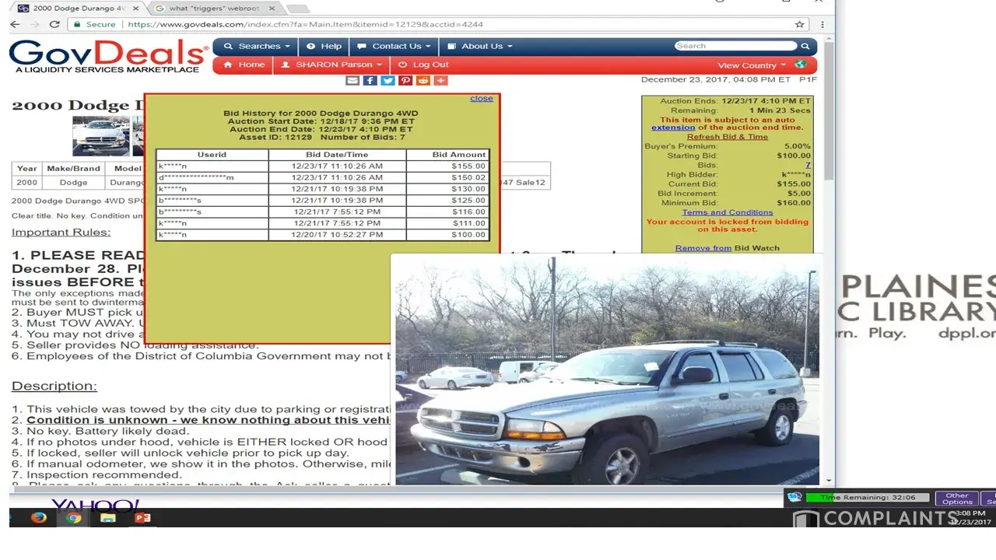The image size is (996, 560).
Task: Share the listing on Facebook
Action: tap(370, 80)
